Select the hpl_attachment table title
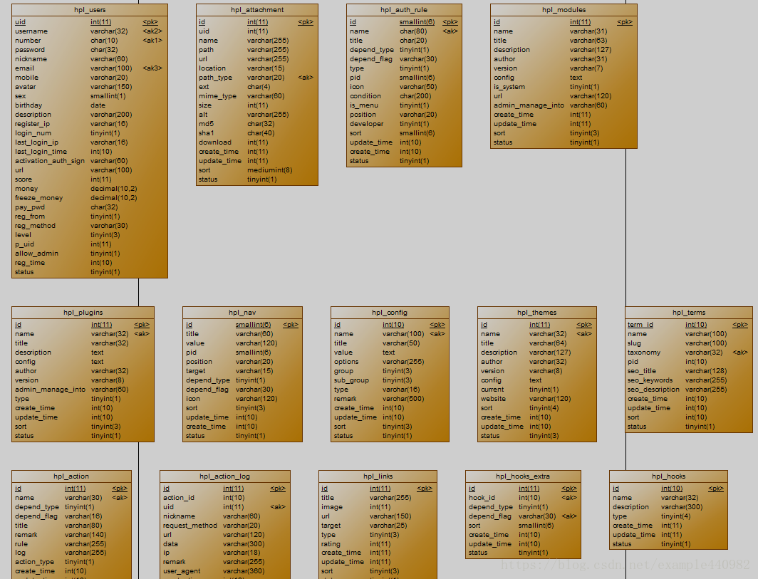Viewport: 758px width, 579px height. 257,10
